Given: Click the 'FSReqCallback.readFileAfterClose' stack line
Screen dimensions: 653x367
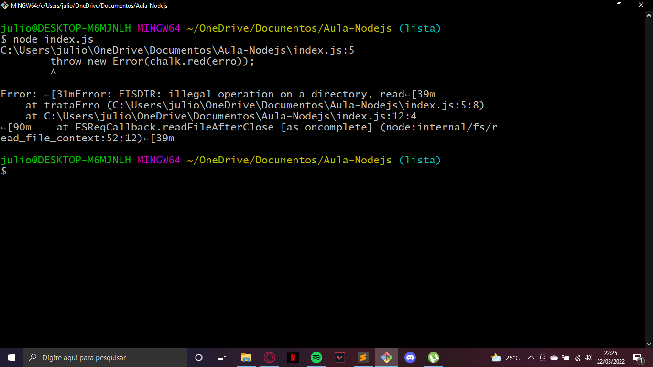Looking at the screenshot, I should click(249, 127).
